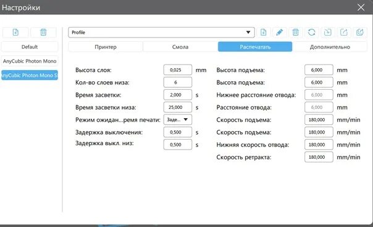
Task: Open the Дополнительно tab
Action: point(330,47)
